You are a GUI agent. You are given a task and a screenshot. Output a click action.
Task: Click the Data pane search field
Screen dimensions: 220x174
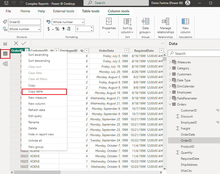(193, 53)
